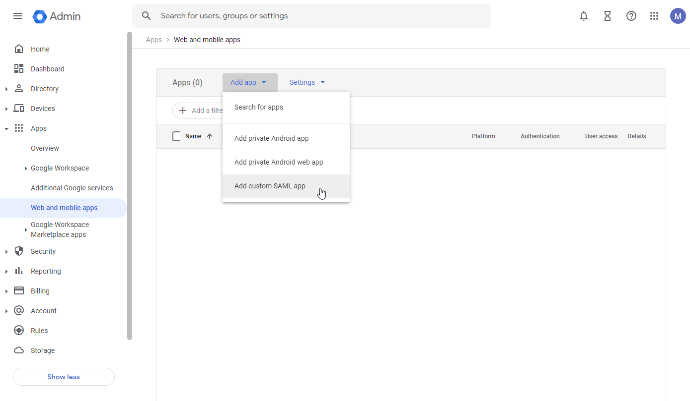The height and width of the screenshot is (401, 690).
Task: Open Storage in the sidebar
Action: coord(43,350)
